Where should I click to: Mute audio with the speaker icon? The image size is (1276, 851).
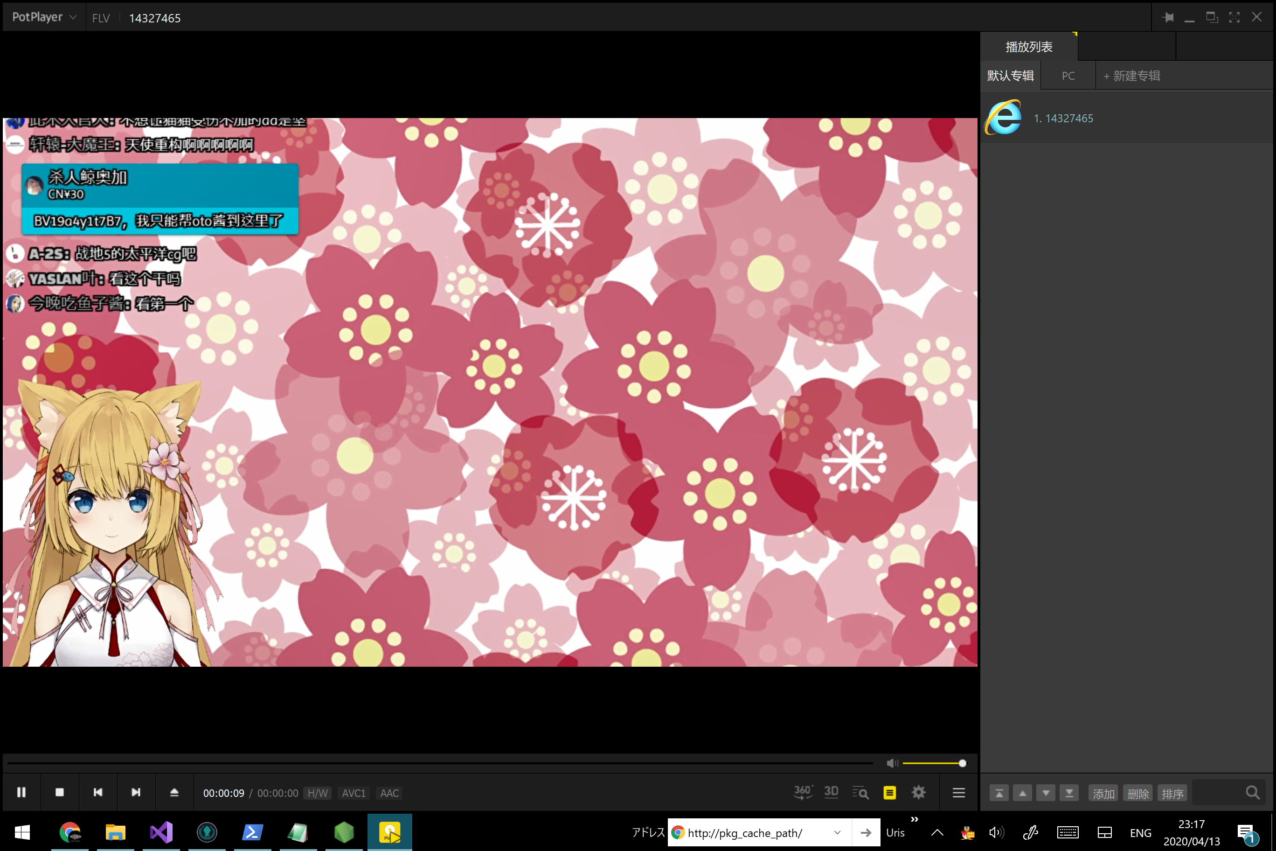pyautogui.click(x=892, y=764)
